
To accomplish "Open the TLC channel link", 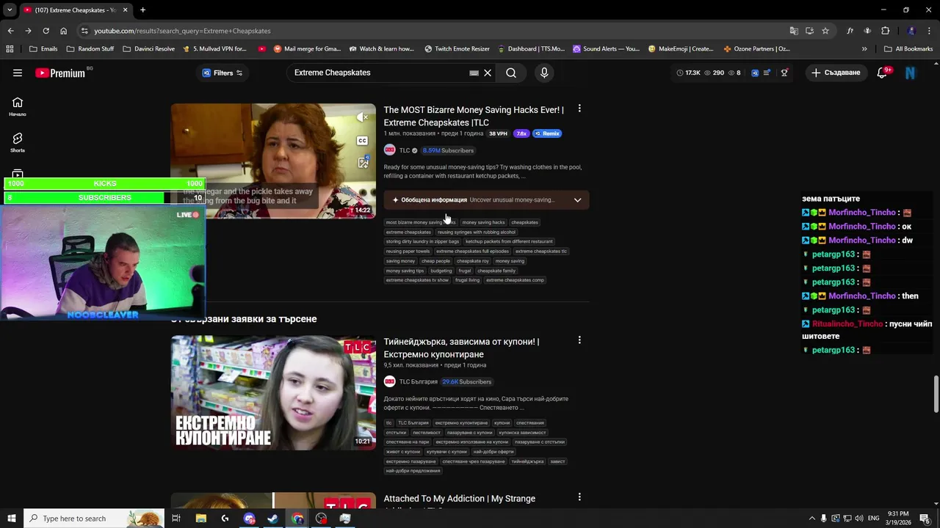I will point(405,150).
